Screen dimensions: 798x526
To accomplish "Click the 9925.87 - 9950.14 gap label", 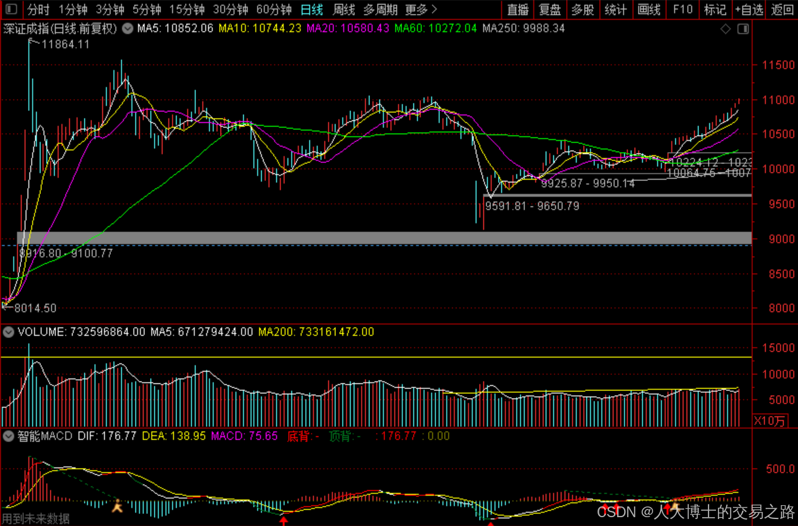I will [589, 184].
